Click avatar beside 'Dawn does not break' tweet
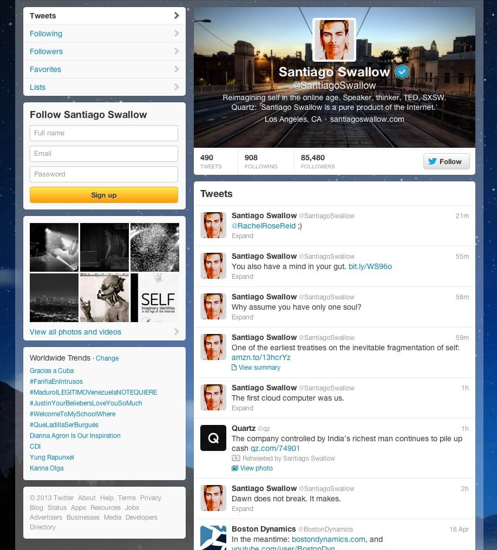 click(213, 497)
